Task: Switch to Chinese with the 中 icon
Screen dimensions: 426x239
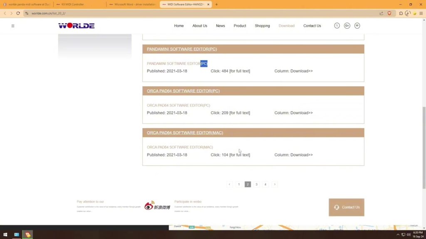Action: click(x=357, y=26)
